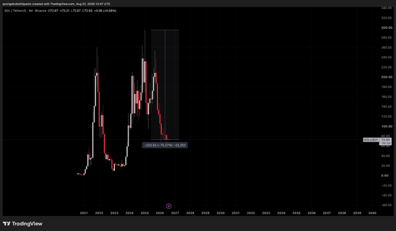
Task: Click the 2022 time axis label
Action: click(x=99, y=213)
